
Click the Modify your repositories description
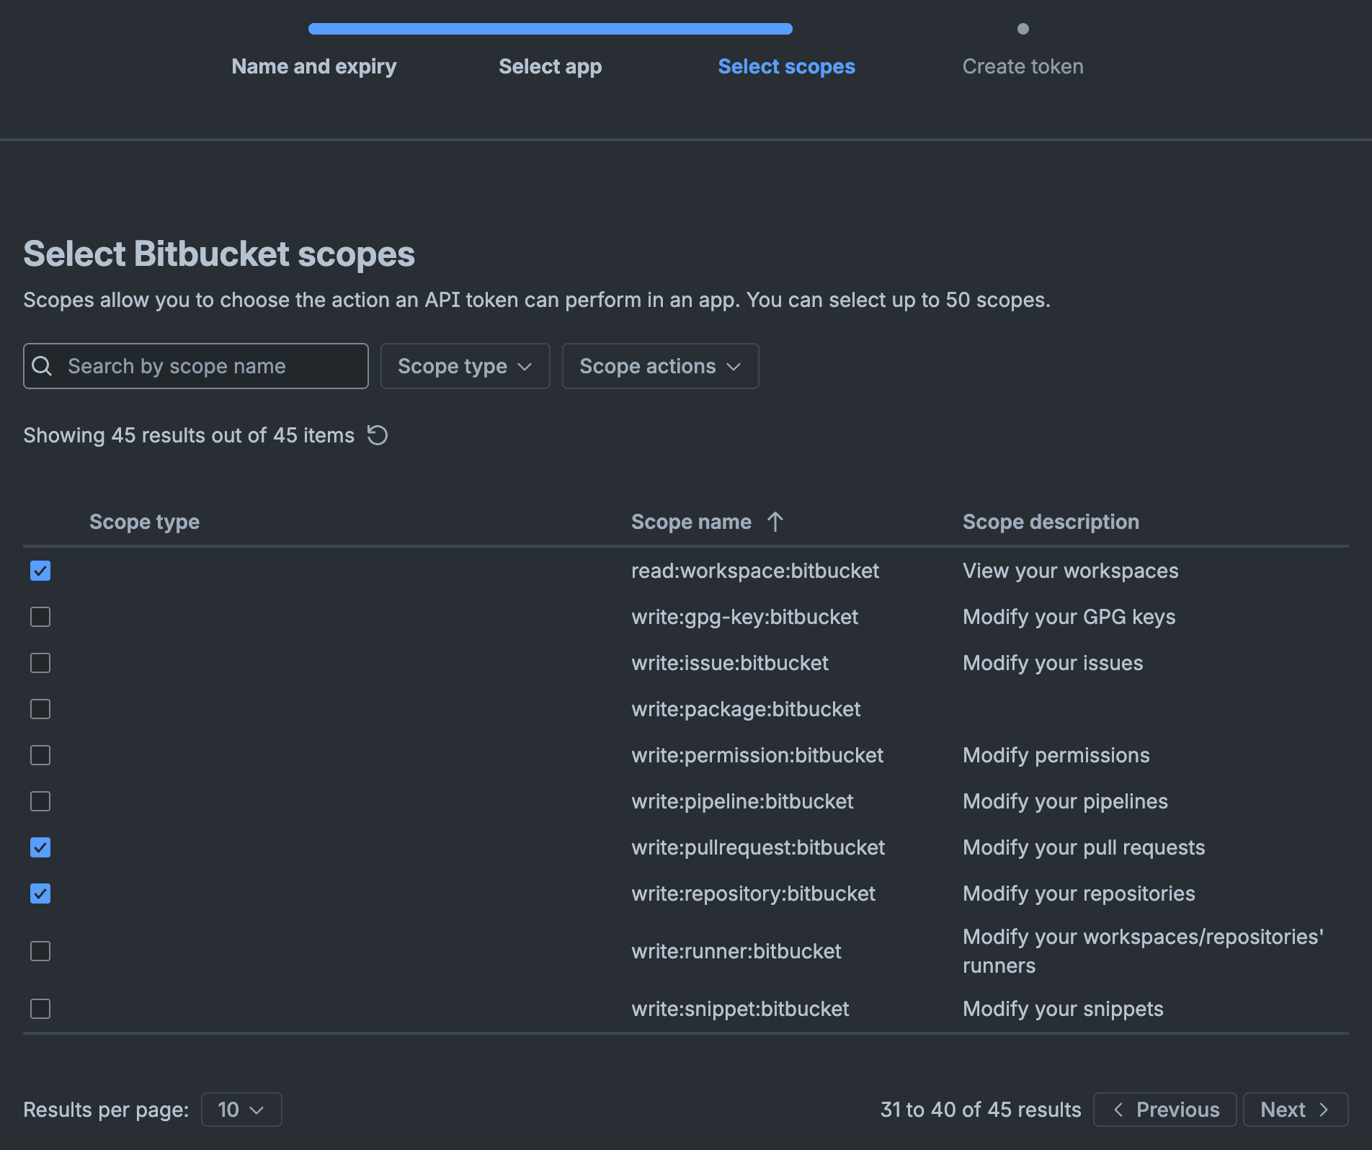point(1079,893)
